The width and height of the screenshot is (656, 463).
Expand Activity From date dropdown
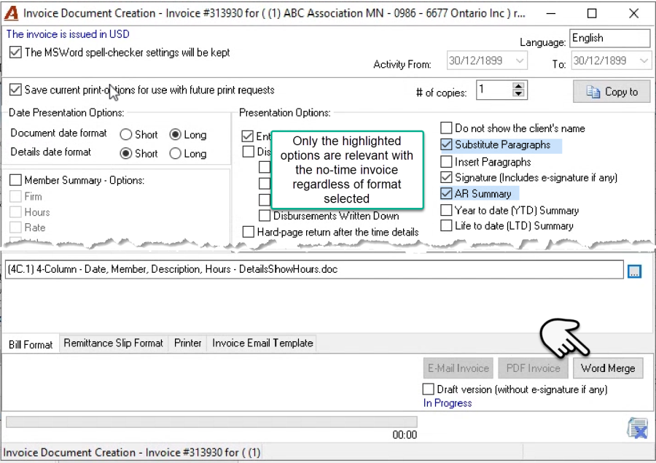tap(520, 61)
